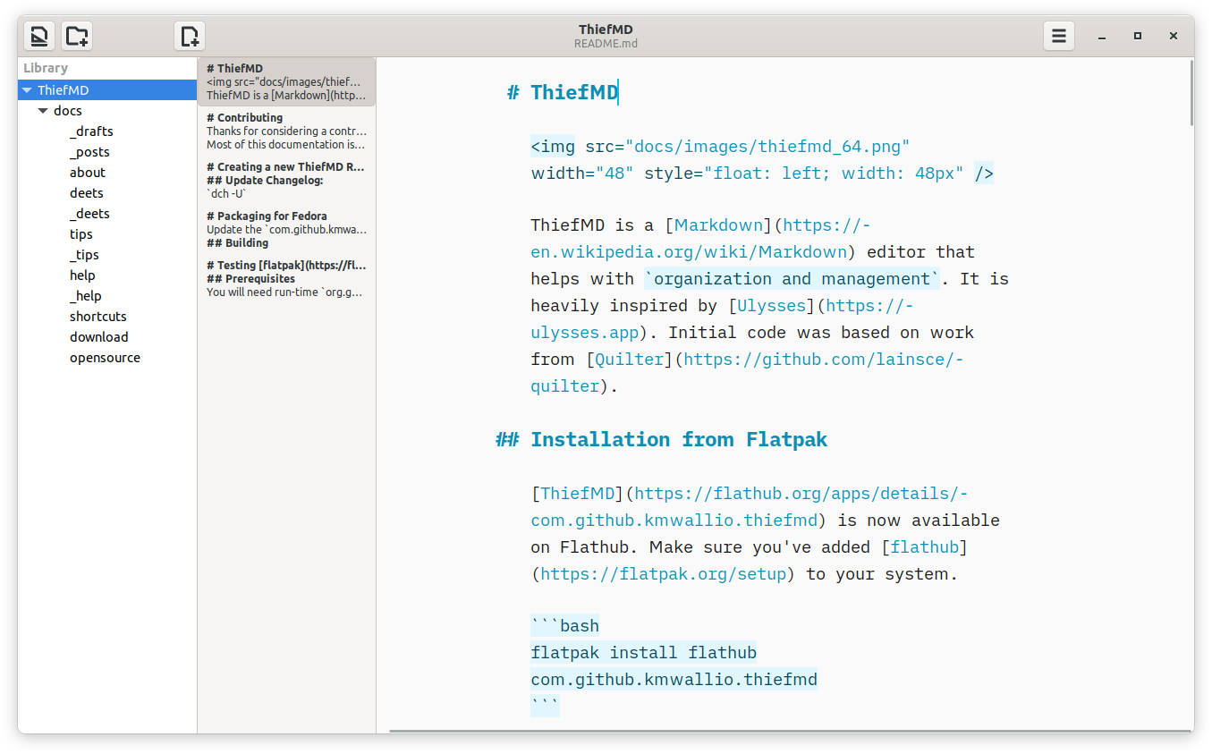The height and width of the screenshot is (754, 1212).
Task: Select the shortcuts folder
Action: 98,317
